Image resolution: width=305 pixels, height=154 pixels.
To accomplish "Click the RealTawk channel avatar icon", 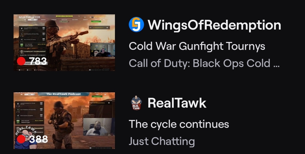I will [x=136, y=103].
